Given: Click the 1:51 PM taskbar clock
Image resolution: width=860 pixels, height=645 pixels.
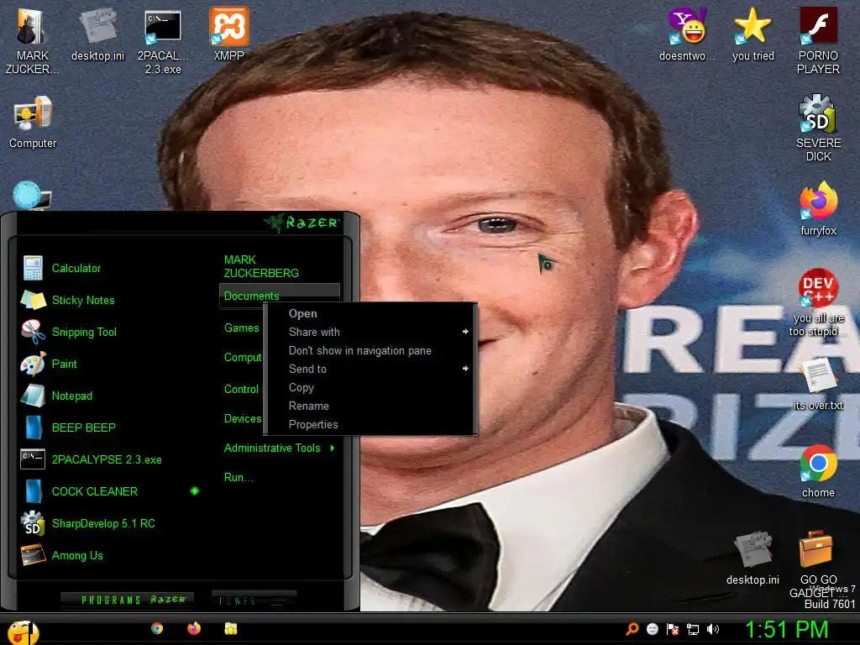Looking at the screenshot, I should (786, 629).
